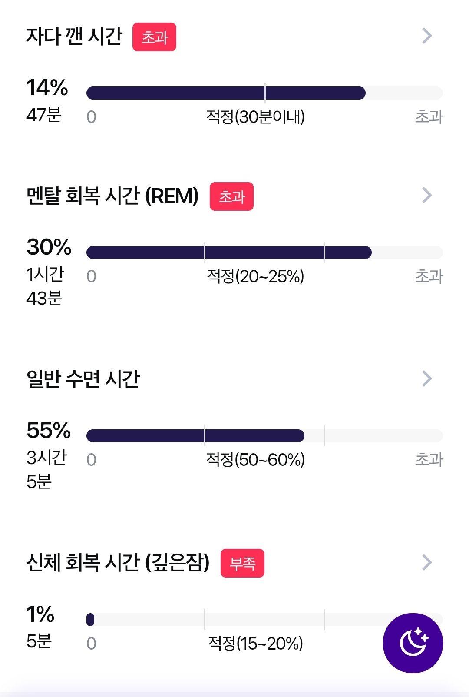Open the 신체 회복 시간 (깊은잠) heading
The height and width of the screenshot is (697, 469).
coord(118,562)
